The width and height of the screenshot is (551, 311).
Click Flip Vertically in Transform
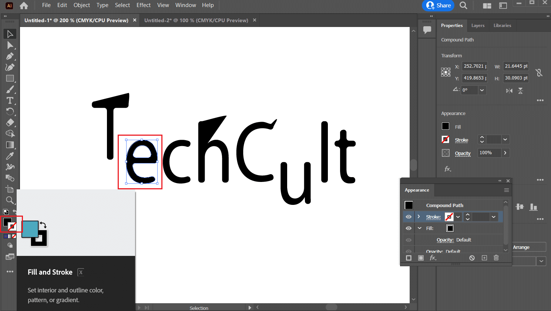(520, 91)
